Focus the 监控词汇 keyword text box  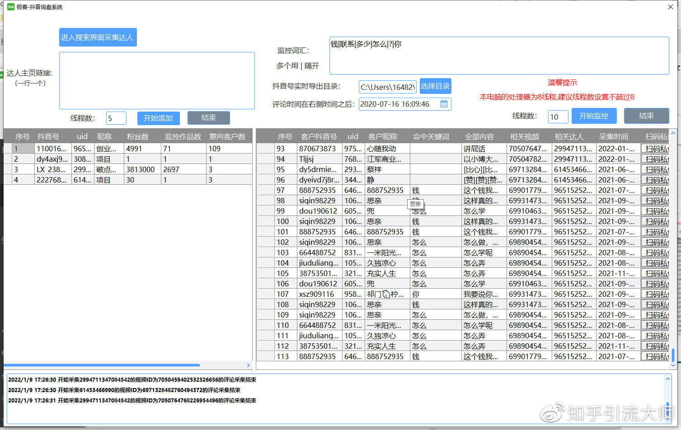[499, 56]
